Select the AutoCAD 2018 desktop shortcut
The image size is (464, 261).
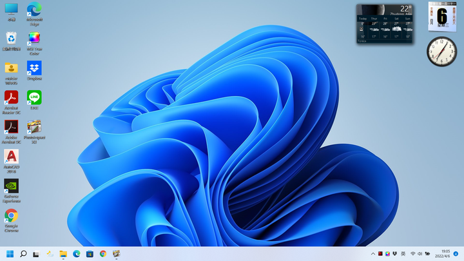point(11,161)
